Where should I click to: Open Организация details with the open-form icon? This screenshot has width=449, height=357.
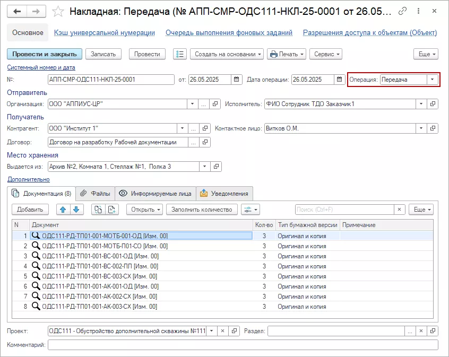216,104
